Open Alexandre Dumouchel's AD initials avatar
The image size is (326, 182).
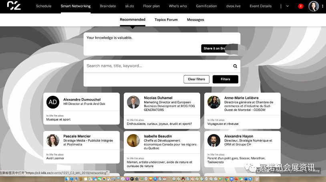[53, 102]
